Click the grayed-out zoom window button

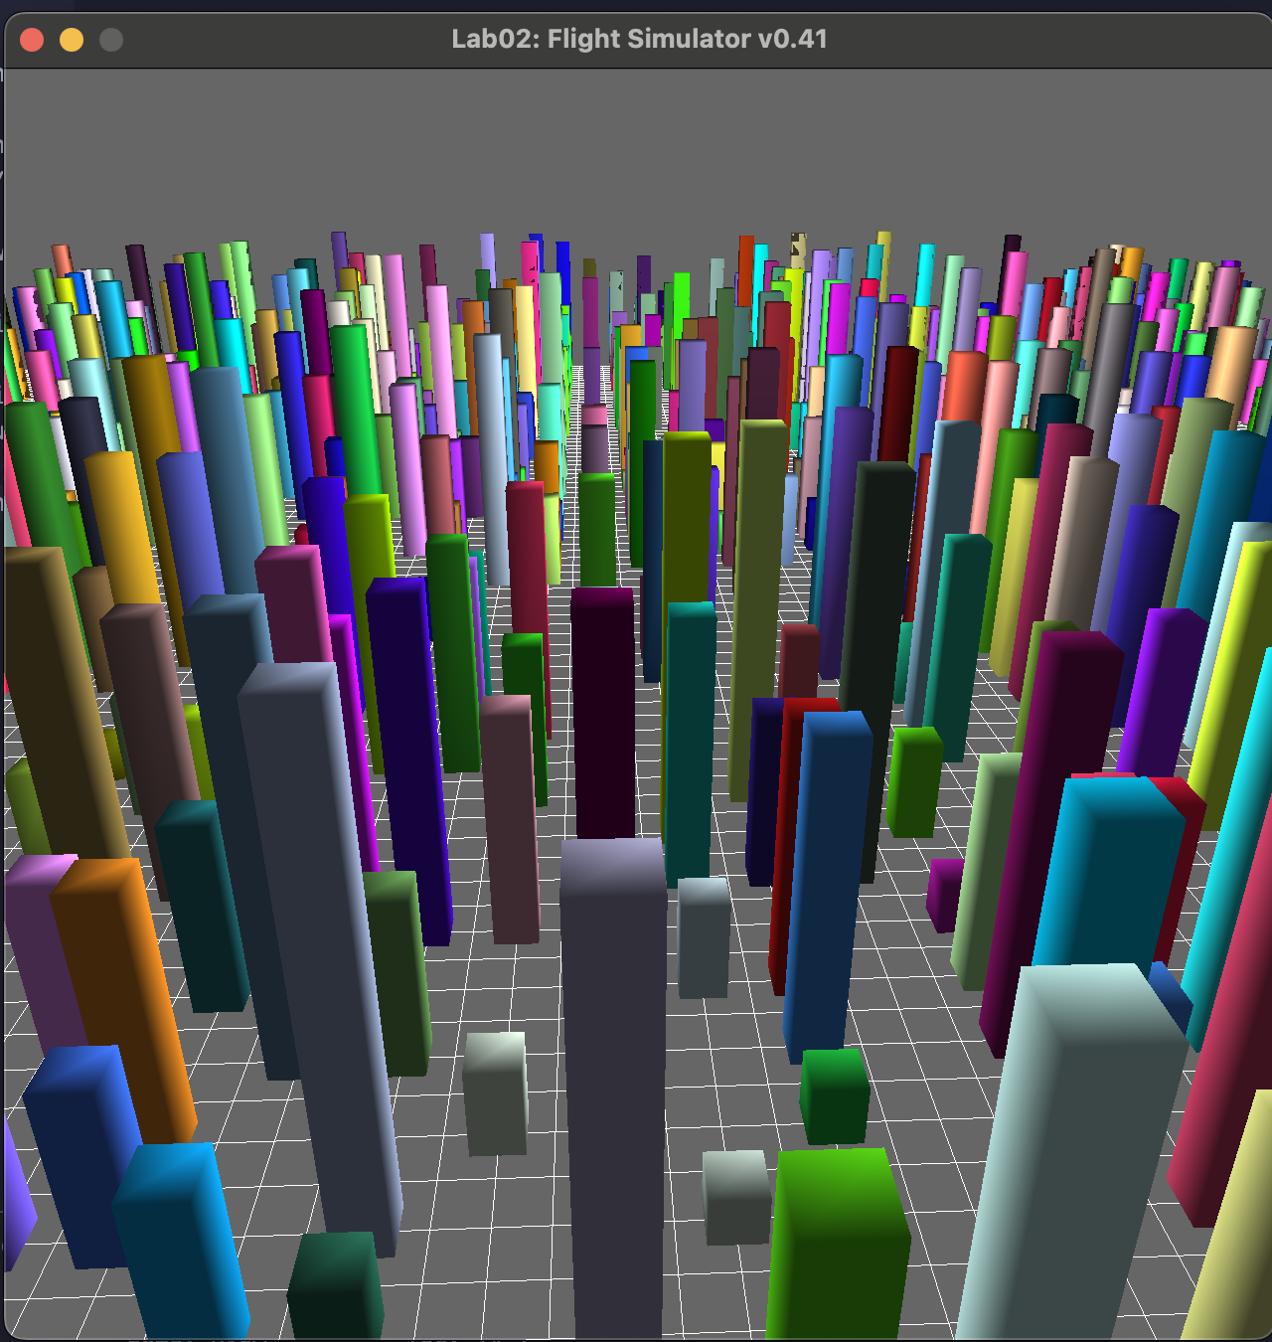[x=111, y=40]
